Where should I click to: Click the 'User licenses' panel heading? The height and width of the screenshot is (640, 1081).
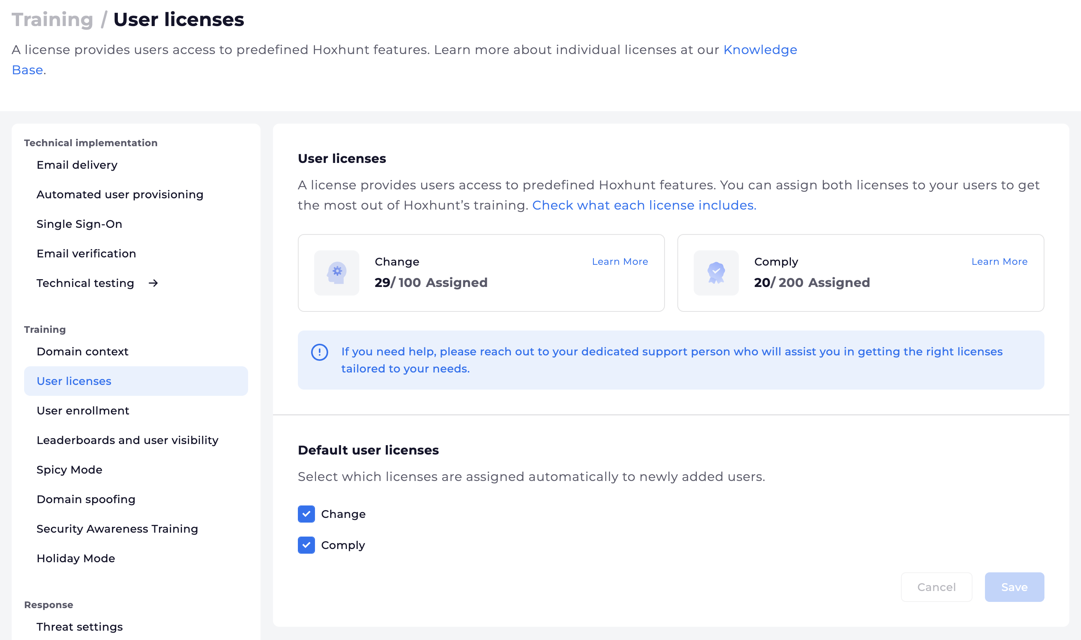[341, 159]
